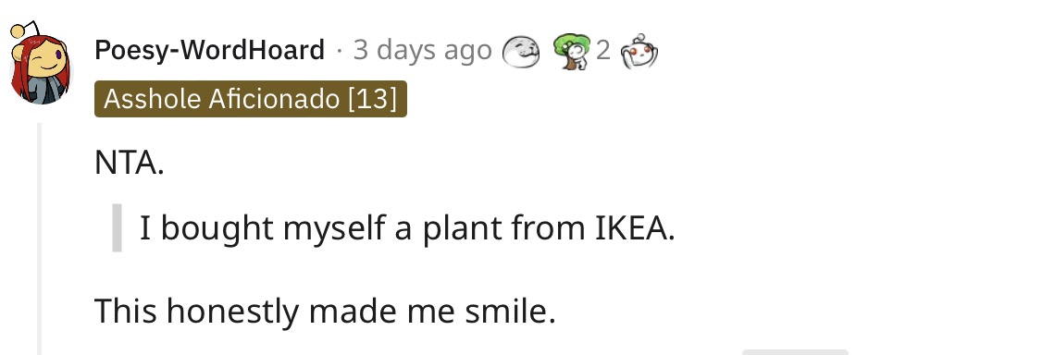Collapse comment using vertical thread line
The width and height of the screenshot is (1042, 355).
39,239
